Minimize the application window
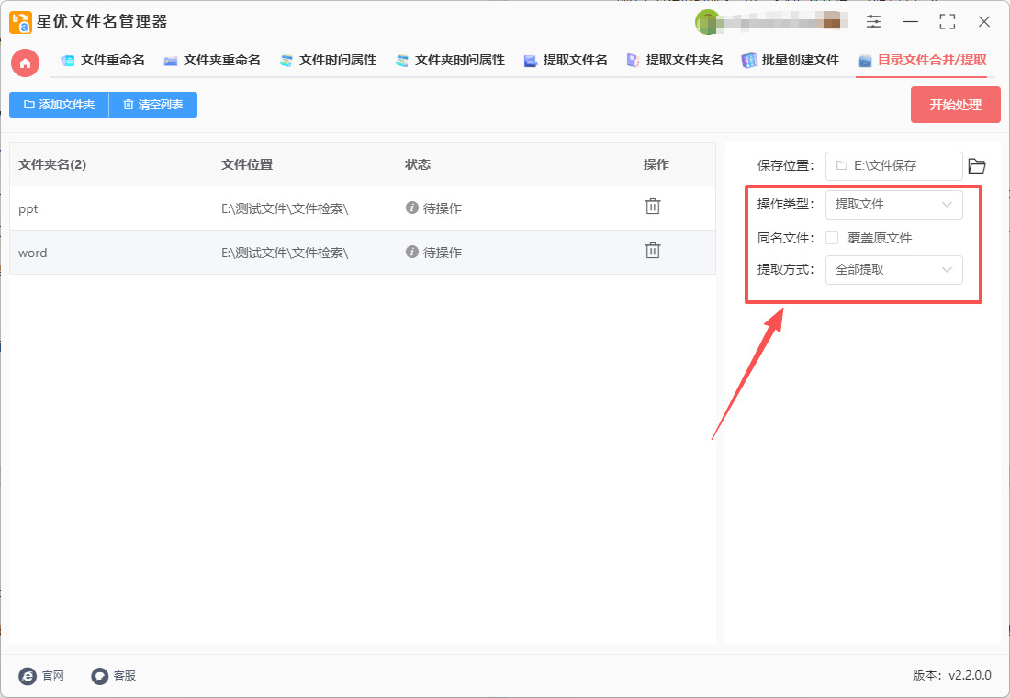Screen dimensions: 1010x698 coord(910,22)
